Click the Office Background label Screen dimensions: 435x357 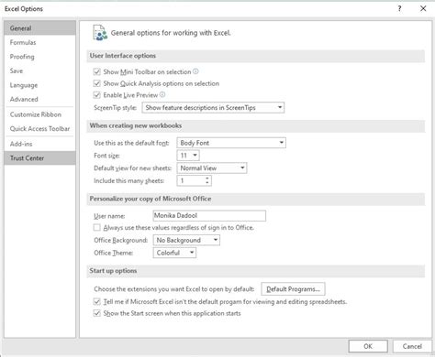pyautogui.click(x=120, y=240)
